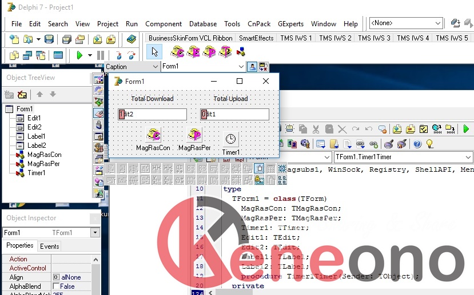The image size is (474, 295).
Task: Click the View Unit icon
Action: tap(14, 55)
